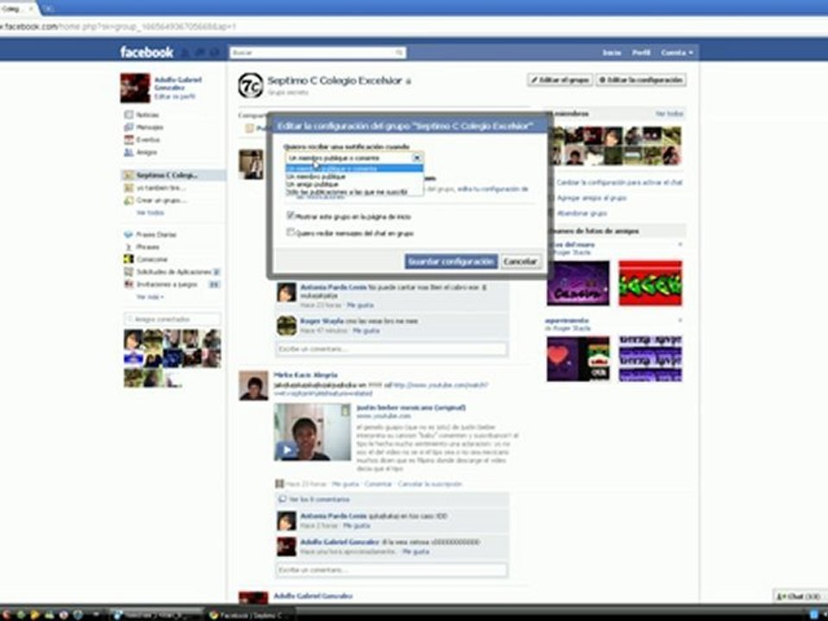Open Adolfo Gabriel Gonzalez profile picture

(135, 88)
